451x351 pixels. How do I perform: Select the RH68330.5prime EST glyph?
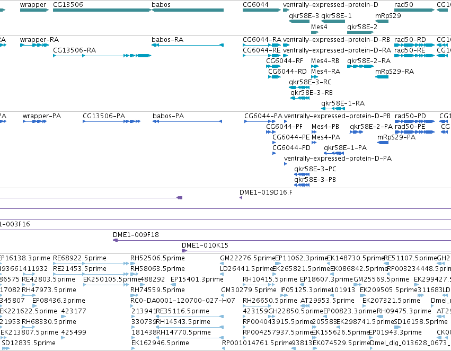28,327
